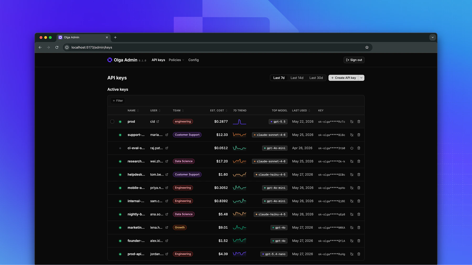Disable the prod key via bell-slash icon
472x265 pixels.
tap(352, 122)
